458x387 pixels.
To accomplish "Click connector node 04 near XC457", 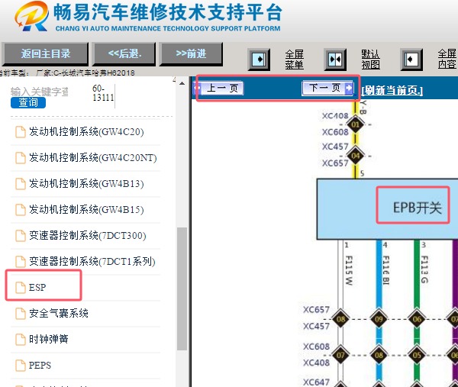I will click(x=355, y=156).
